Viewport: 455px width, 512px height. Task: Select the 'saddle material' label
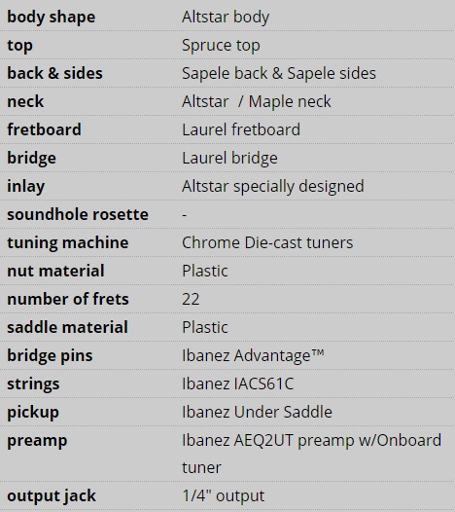(x=67, y=327)
